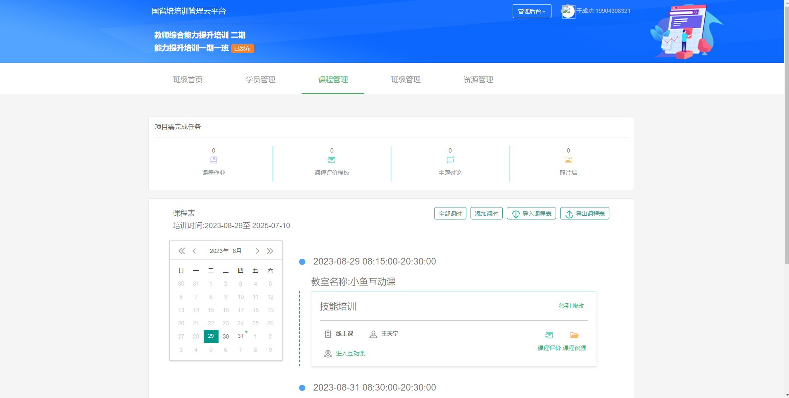Click the location icon beside 进入互动课
Viewport: 789px width, 398px height.
coord(328,354)
